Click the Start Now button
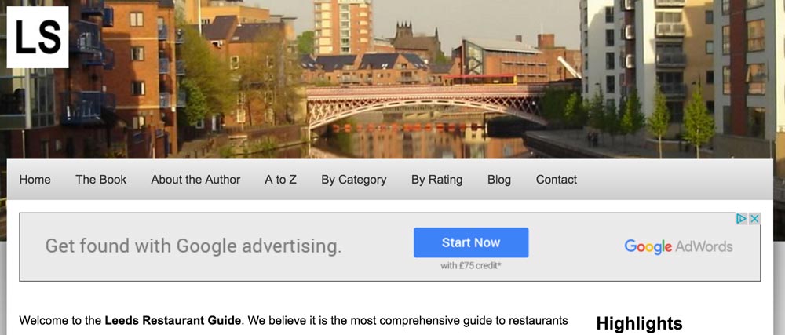 tap(470, 242)
